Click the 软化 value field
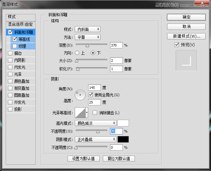This screenshot has height=171, width=211. [116, 69]
